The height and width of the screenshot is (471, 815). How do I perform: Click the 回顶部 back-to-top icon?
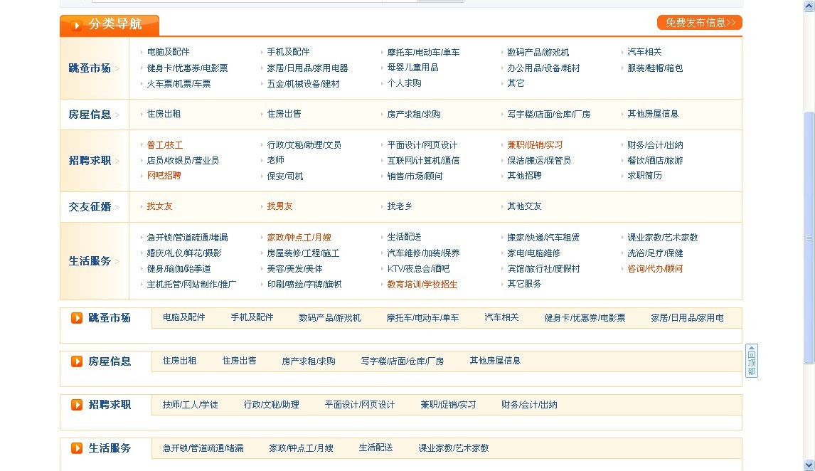752,361
